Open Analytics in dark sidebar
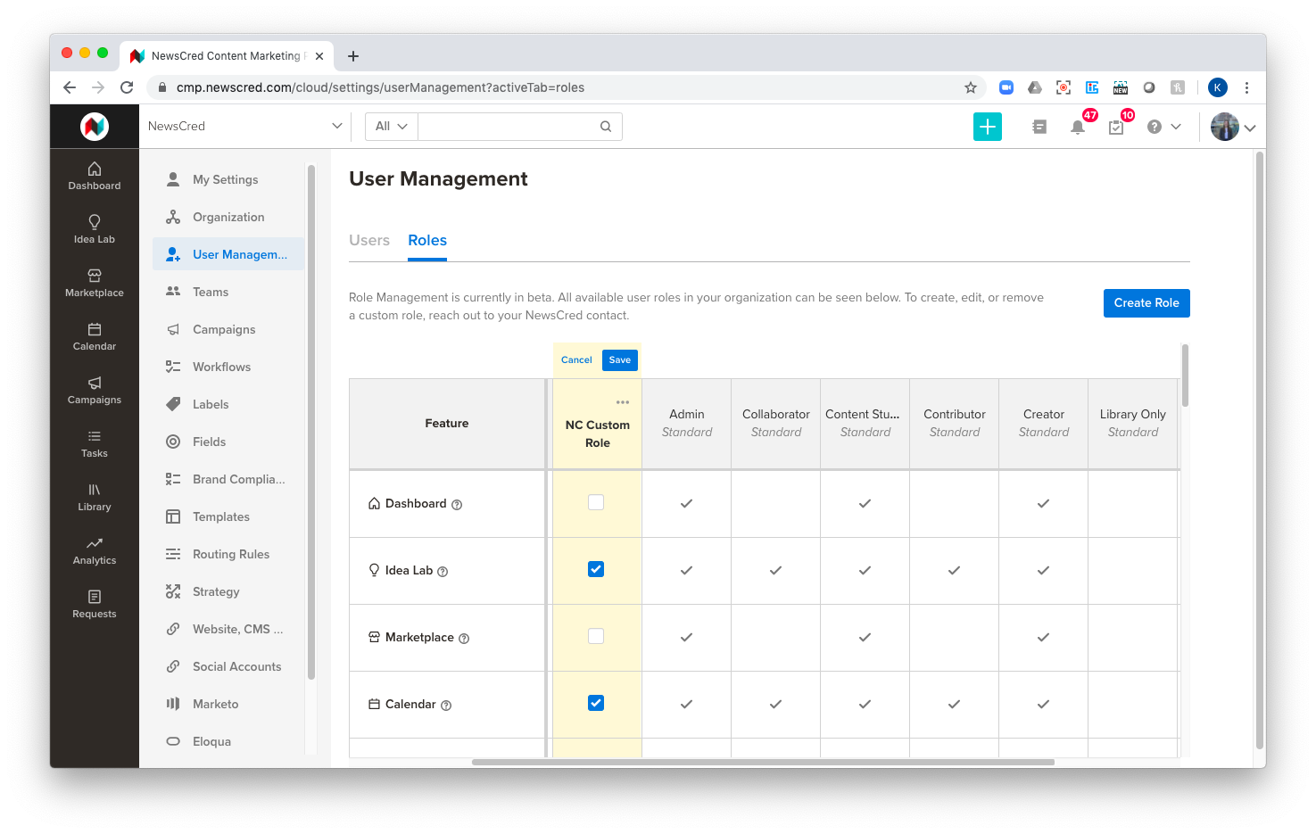The image size is (1316, 834). pos(95,550)
